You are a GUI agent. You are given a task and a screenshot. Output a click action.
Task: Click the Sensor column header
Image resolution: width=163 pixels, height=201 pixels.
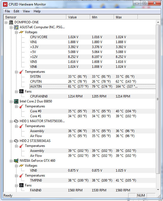(35, 17)
